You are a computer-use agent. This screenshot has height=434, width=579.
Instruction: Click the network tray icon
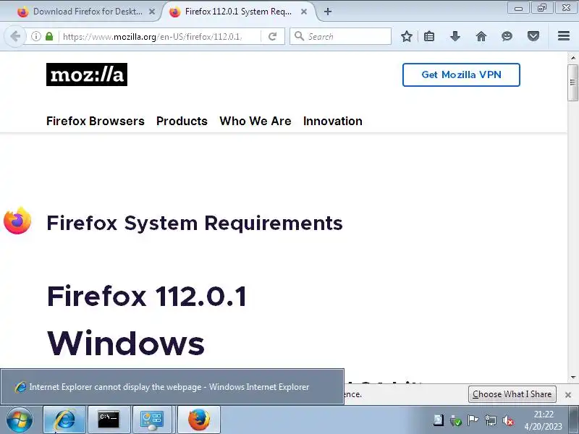click(x=491, y=420)
